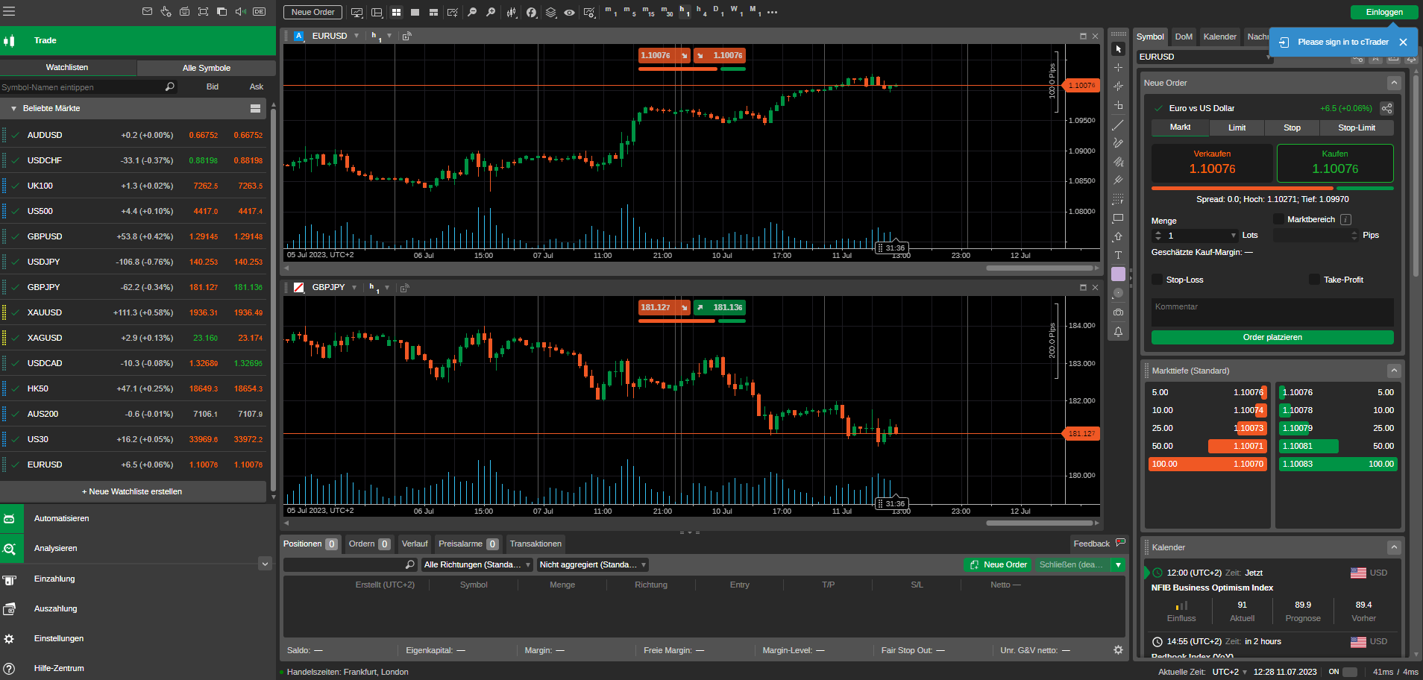The height and width of the screenshot is (680, 1423).
Task: Open the positions table settings gear
Action: point(1118,650)
